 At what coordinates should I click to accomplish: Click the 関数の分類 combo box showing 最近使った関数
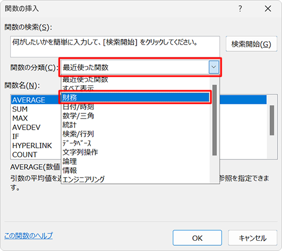pos(140,67)
